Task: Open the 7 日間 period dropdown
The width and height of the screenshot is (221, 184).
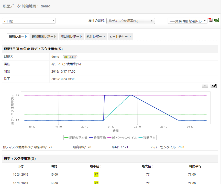Action: (29, 21)
